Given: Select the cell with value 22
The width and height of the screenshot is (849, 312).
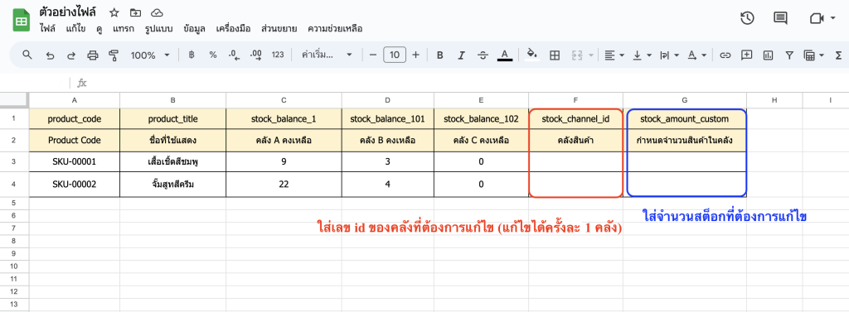Looking at the screenshot, I should pyautogui.click(x=284, y=185).
